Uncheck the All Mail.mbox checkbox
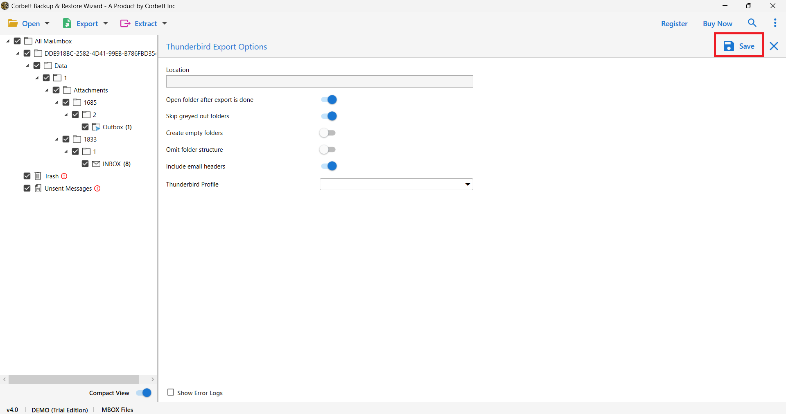The width and height of the screenshot is (786, 414). click(x=17, y=41)
